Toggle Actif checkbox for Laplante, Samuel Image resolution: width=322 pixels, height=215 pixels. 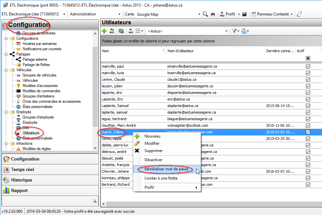308,106
